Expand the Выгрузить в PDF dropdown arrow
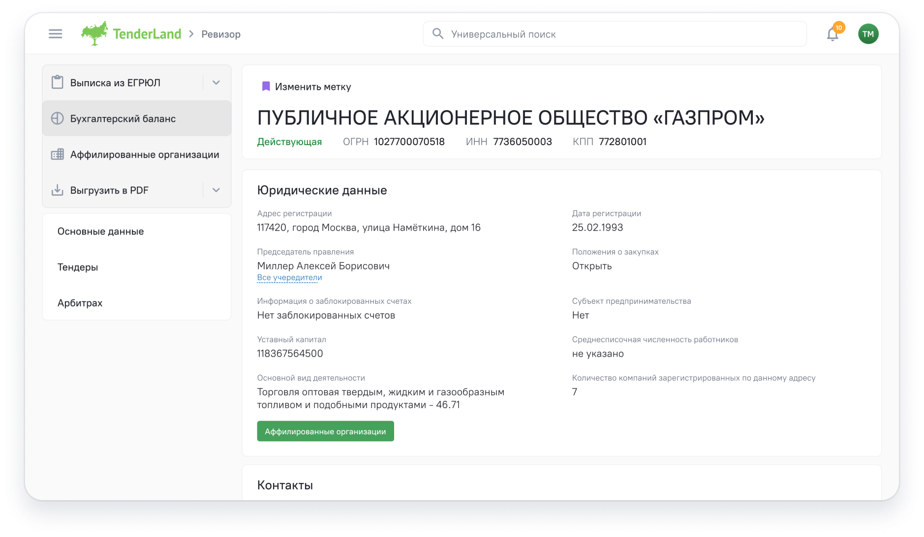924x537 pixels. 216,190
